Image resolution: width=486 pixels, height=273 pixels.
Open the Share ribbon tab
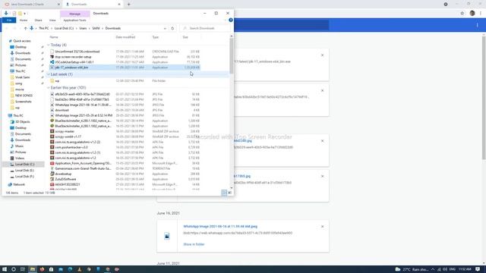pos(38,20)
